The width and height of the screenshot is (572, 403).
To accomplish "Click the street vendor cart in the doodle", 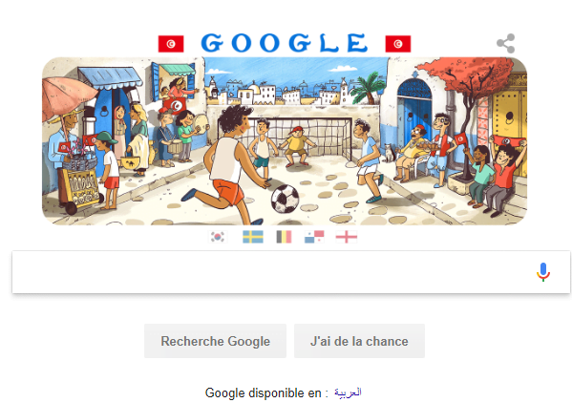I will click(79, 184).
